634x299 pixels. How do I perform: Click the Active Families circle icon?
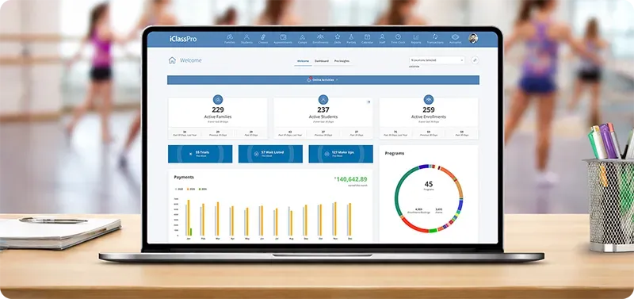218,99
